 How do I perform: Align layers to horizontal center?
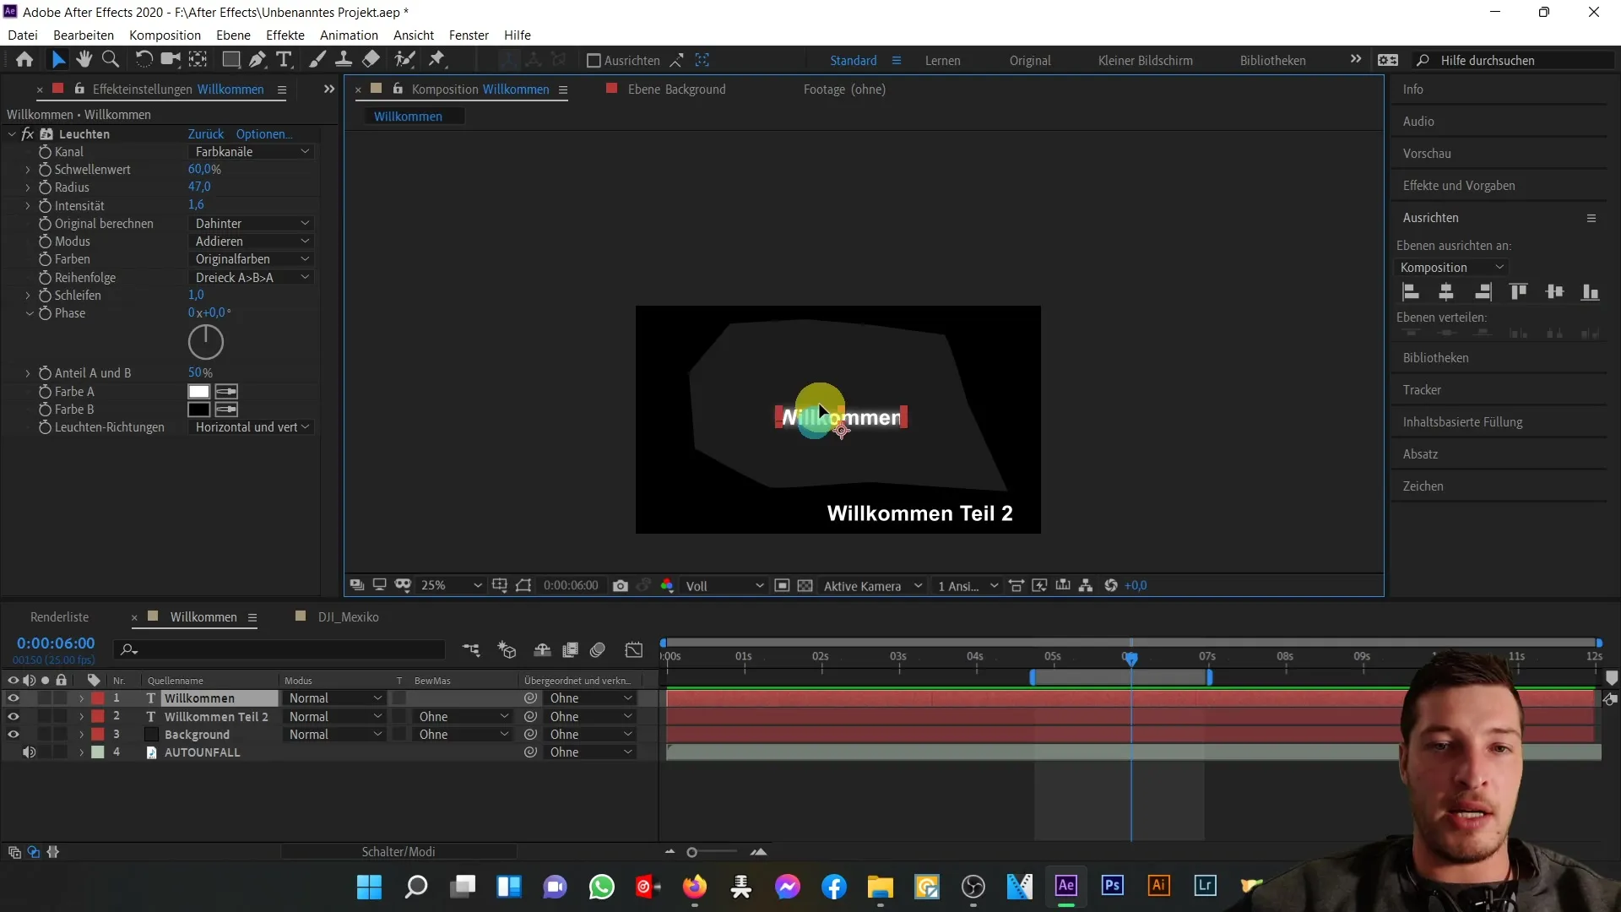pyautogui.click(x=1446, y=292)
